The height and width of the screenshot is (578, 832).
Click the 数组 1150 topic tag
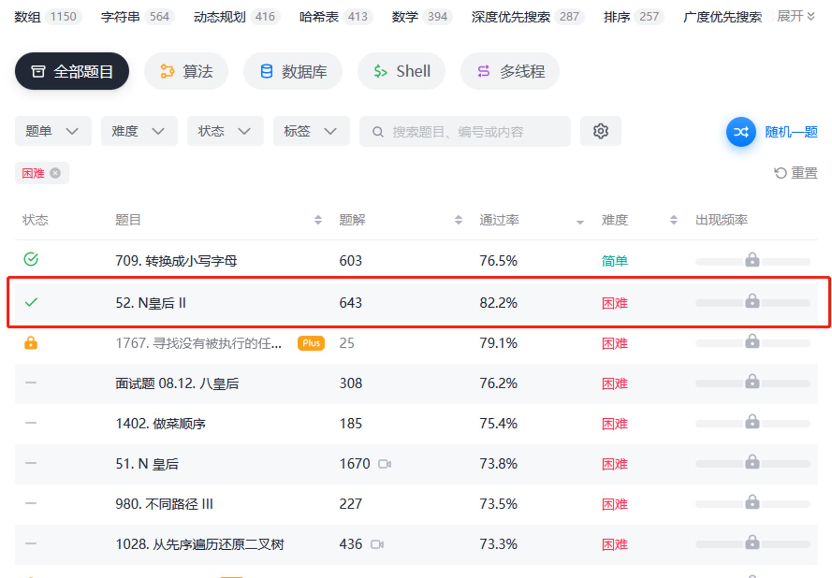[48, 17]
